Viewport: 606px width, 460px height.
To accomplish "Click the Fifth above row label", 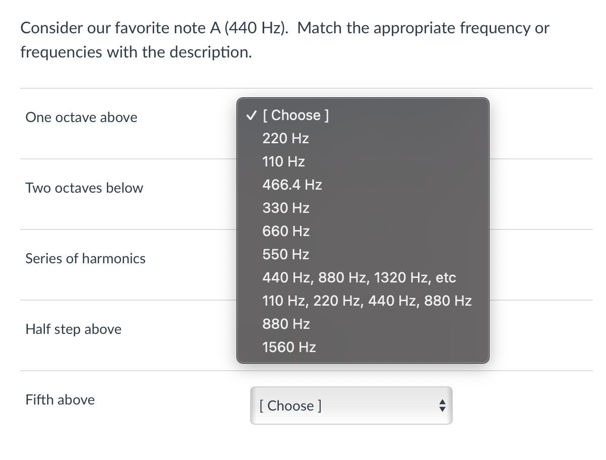I will (x=59, y=399).
